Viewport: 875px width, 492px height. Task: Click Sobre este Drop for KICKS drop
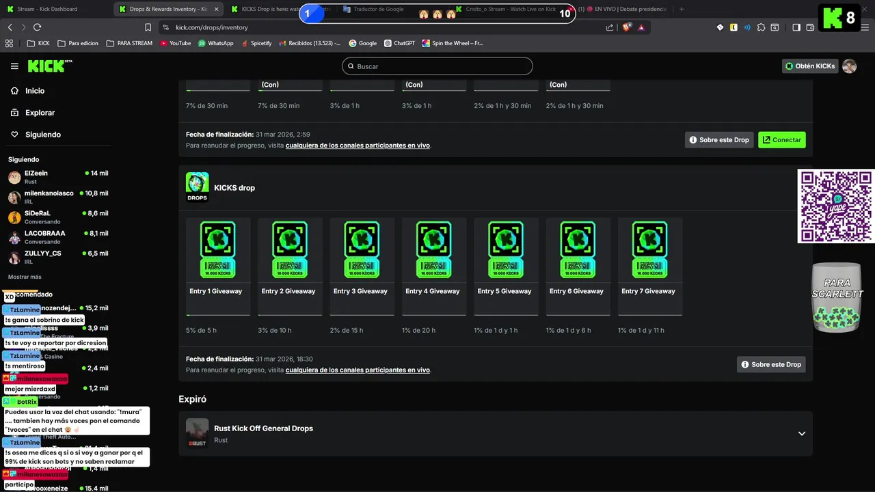771,364
